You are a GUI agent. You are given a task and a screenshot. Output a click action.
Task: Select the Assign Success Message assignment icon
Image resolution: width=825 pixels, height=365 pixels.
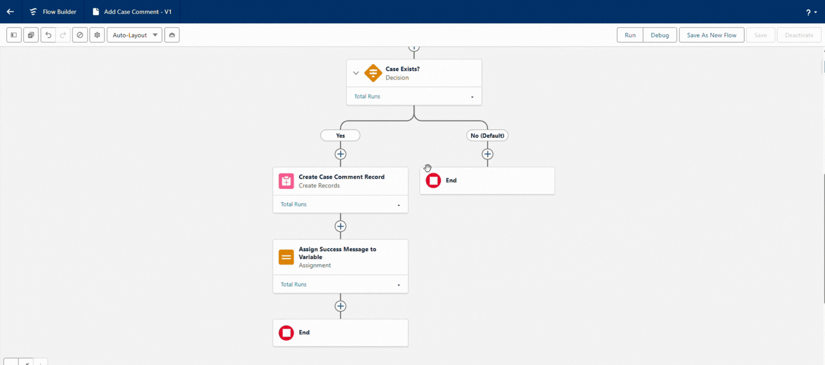click(287, 257)
